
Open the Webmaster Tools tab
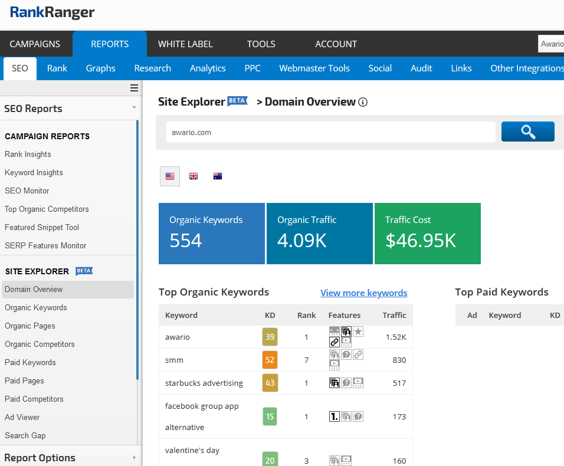[x=314, y=68]
